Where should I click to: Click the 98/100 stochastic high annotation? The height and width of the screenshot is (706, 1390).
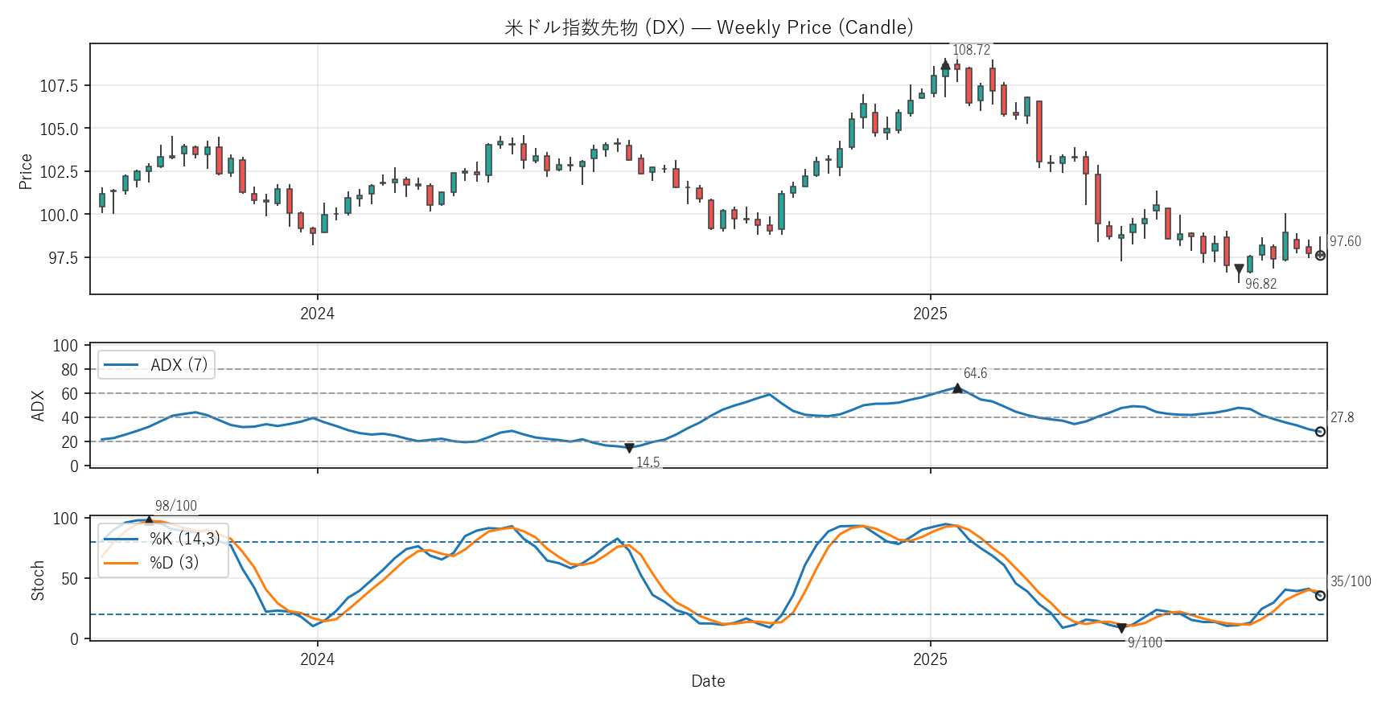[176, 506]
